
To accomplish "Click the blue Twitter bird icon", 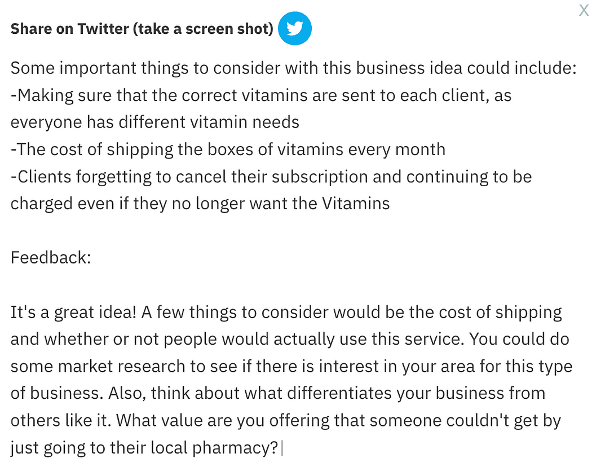I will [x=294, y=28].
